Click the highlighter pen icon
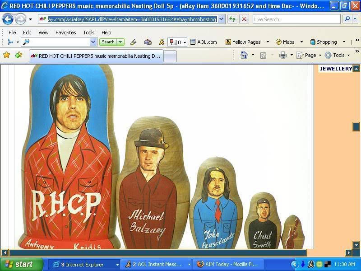Image resolution: width=361 pixels, height=271 pixels. pyautogui.click(x=133, y=42)
